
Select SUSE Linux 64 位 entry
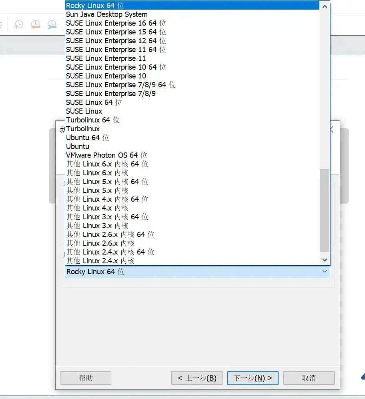click(192, 102)
